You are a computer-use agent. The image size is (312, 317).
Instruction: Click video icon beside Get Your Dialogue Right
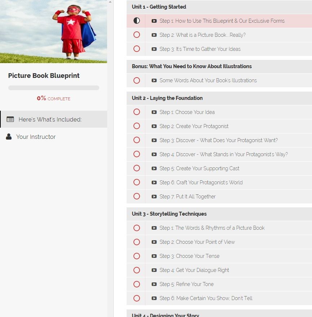tap(154, 270)
